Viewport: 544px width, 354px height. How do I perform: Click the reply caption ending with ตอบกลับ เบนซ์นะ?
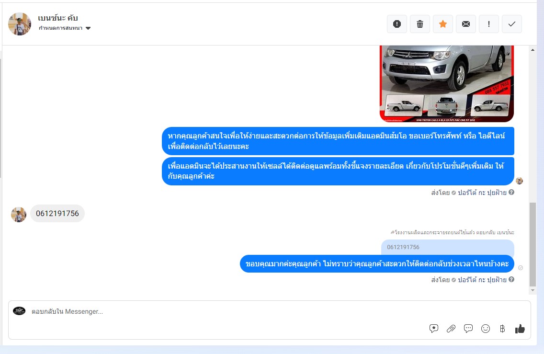click(452, 232)
